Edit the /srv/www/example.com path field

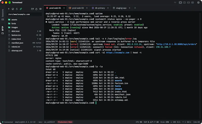(x=24, y=14)
